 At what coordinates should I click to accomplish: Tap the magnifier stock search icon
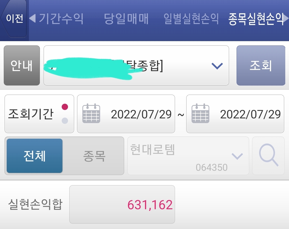pyautogui.click(x=268, y=156)
